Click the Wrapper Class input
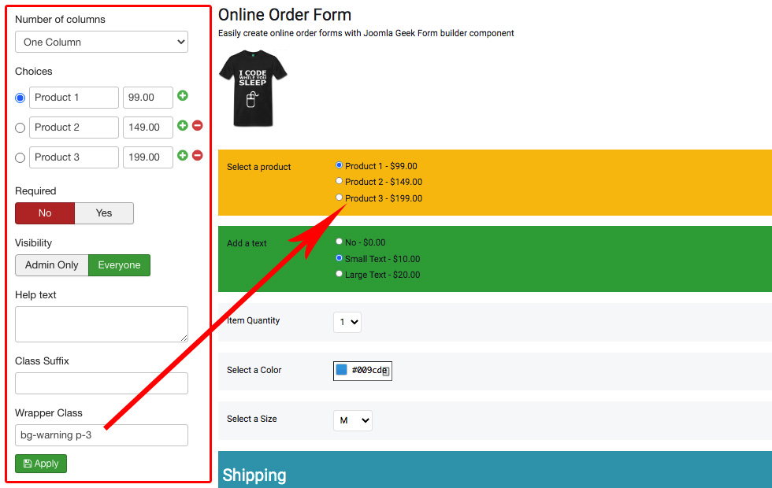 pos(102,435)
